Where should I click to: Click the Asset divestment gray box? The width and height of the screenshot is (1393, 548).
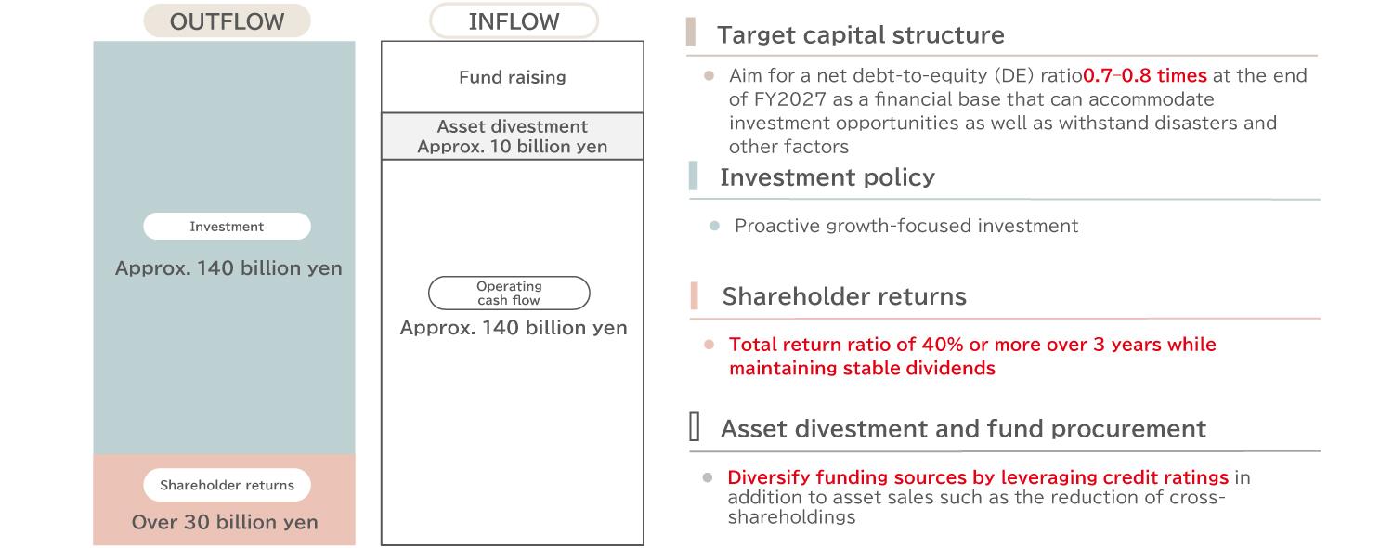(513, 137)
